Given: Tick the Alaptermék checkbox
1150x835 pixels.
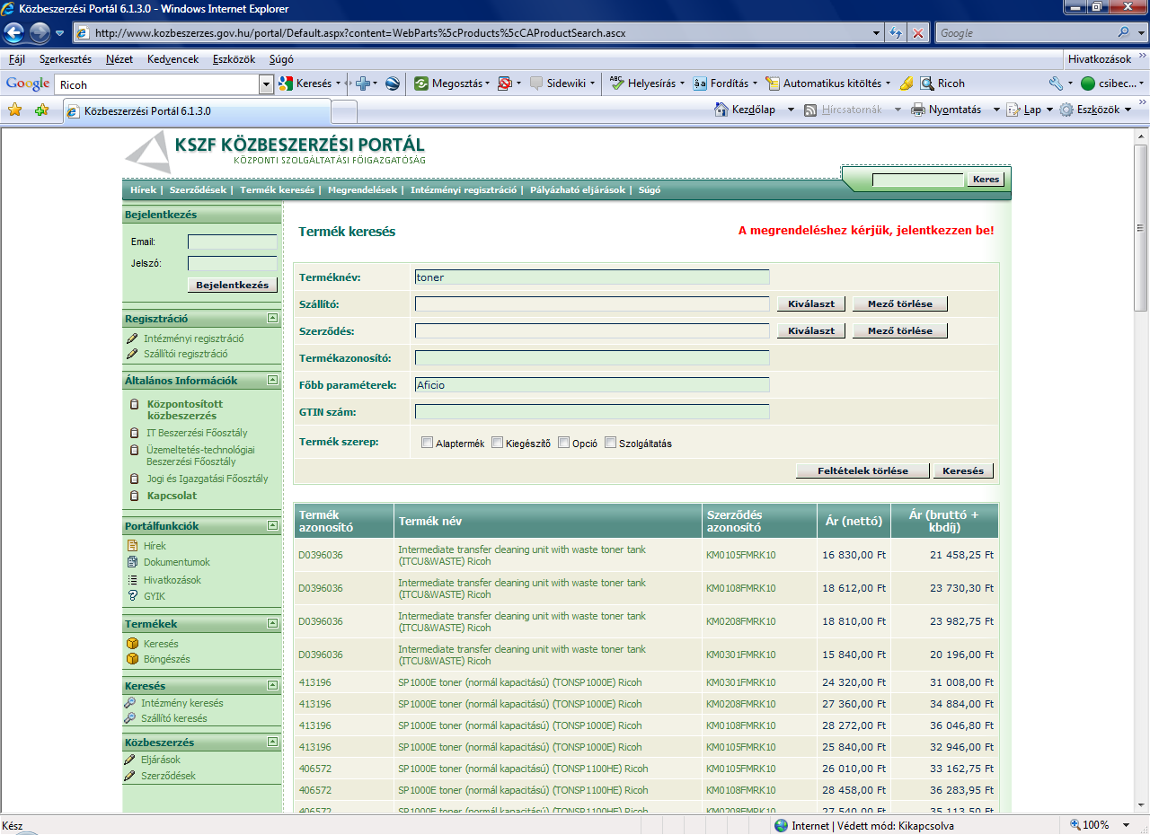Looking at the screenshot, I should pos(428,443).
